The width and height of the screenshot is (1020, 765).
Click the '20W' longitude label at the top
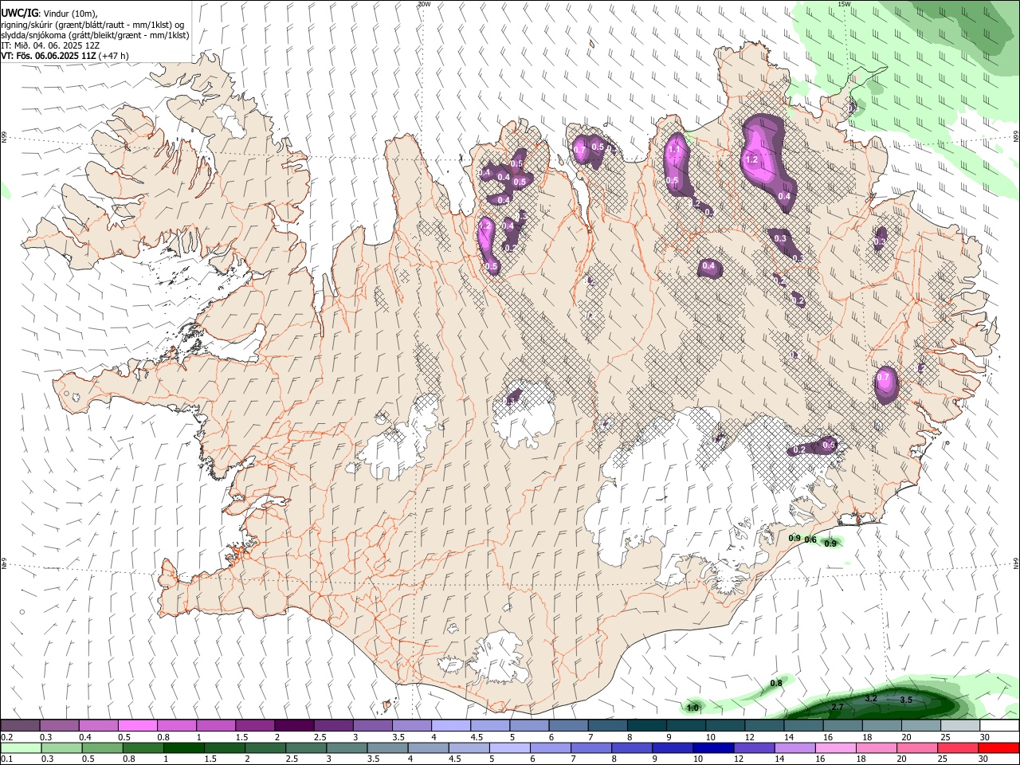click(424, 4)
